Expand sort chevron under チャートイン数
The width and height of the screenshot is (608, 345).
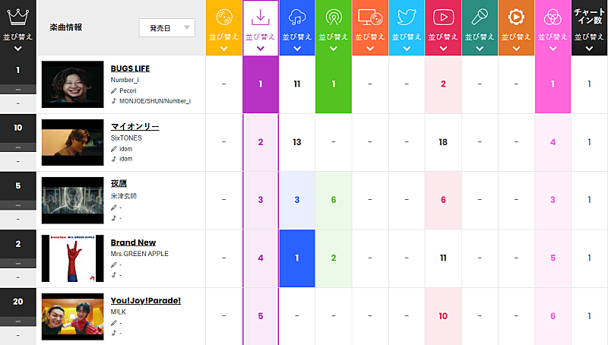(590, 49)
